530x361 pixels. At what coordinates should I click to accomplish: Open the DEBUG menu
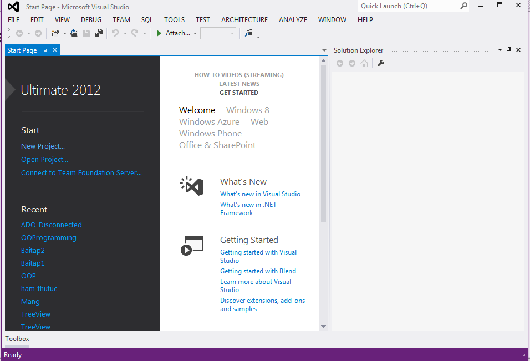pyautogui.click(x=91, y=20)
